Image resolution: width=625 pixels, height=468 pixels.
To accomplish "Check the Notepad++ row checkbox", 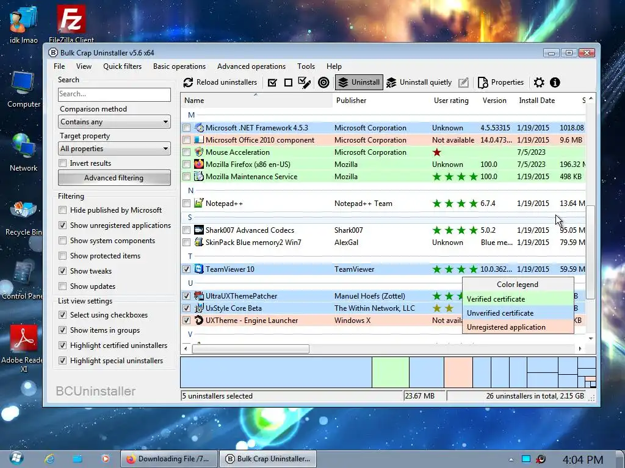I will (x=187, y=204).
